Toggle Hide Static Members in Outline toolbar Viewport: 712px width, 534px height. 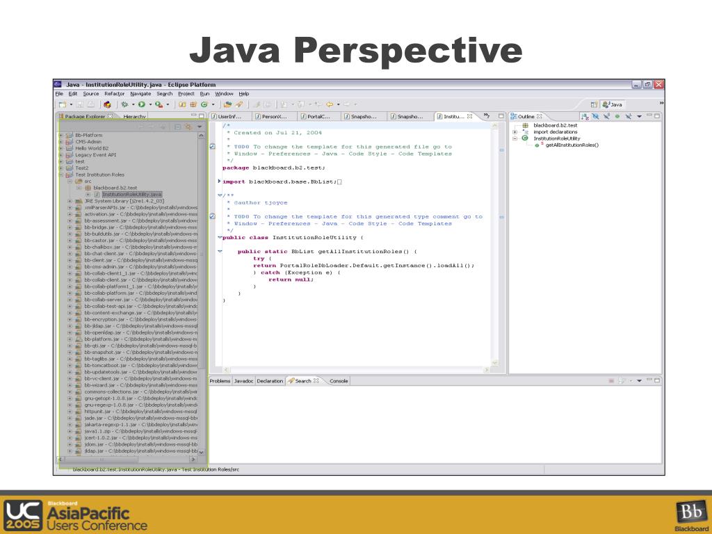point(606,117)
